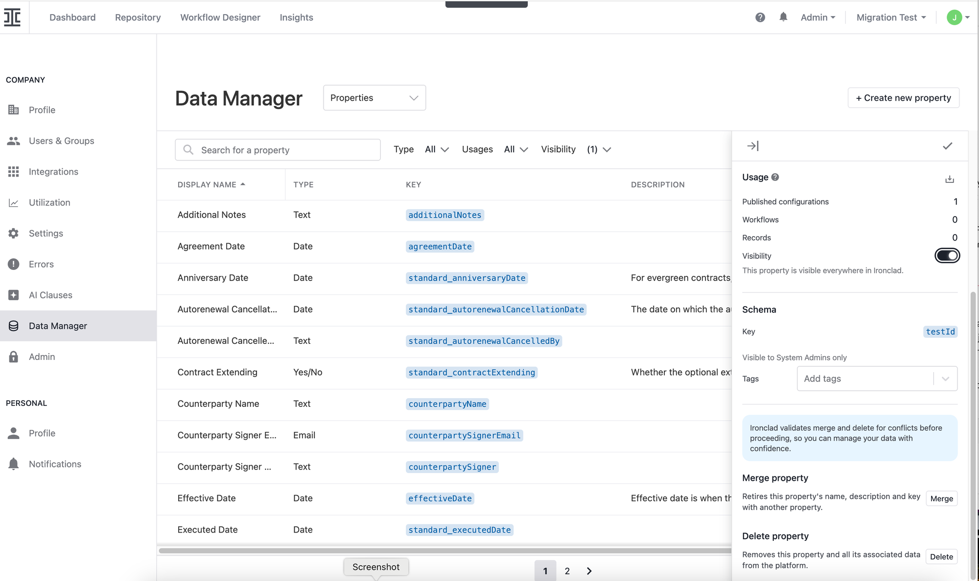Open the Insights tab
The height and width of the screenshot is (581, 979).
296,17
